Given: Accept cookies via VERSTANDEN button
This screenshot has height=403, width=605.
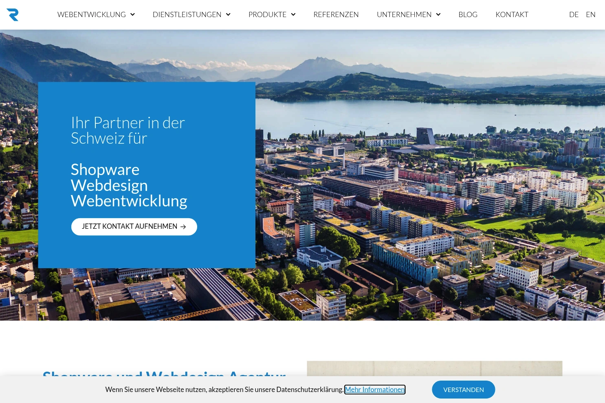Looking at the screenshot, I should coord(463,390).
